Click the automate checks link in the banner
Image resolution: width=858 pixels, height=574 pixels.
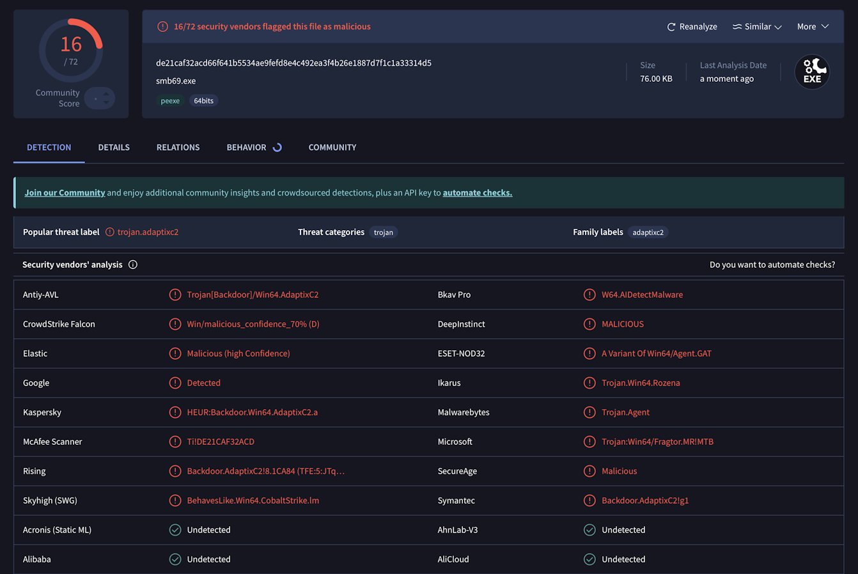coord(477,192)
